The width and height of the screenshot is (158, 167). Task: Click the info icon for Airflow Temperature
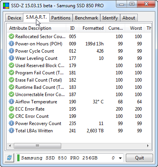coord(11,102)
